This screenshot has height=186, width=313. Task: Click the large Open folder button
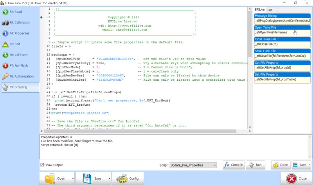(55, 179)
